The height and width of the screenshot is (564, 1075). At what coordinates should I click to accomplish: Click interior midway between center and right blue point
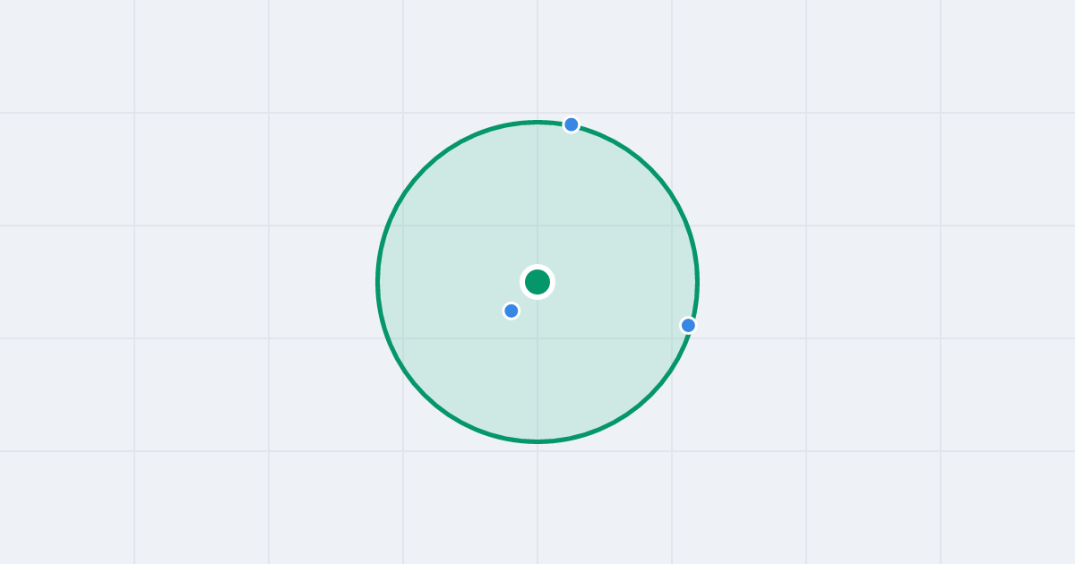click(x=613, y=303)
